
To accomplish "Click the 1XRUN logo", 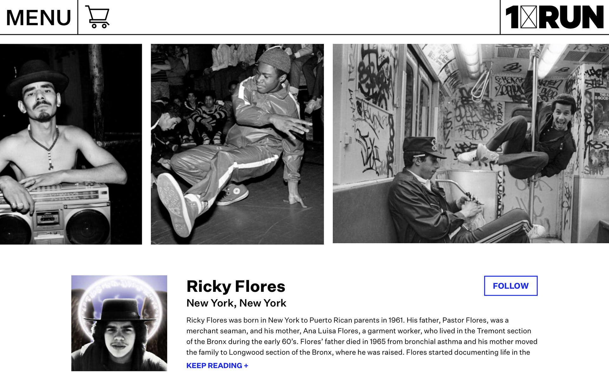I will pos(554,17).
